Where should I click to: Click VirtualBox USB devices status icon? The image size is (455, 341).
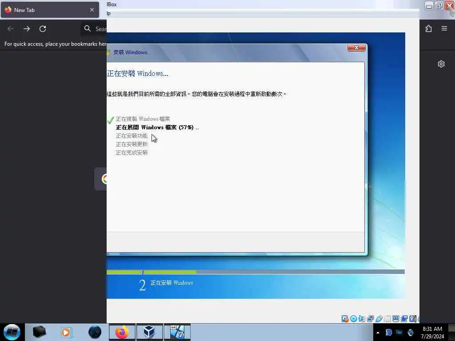click(379, 319)
